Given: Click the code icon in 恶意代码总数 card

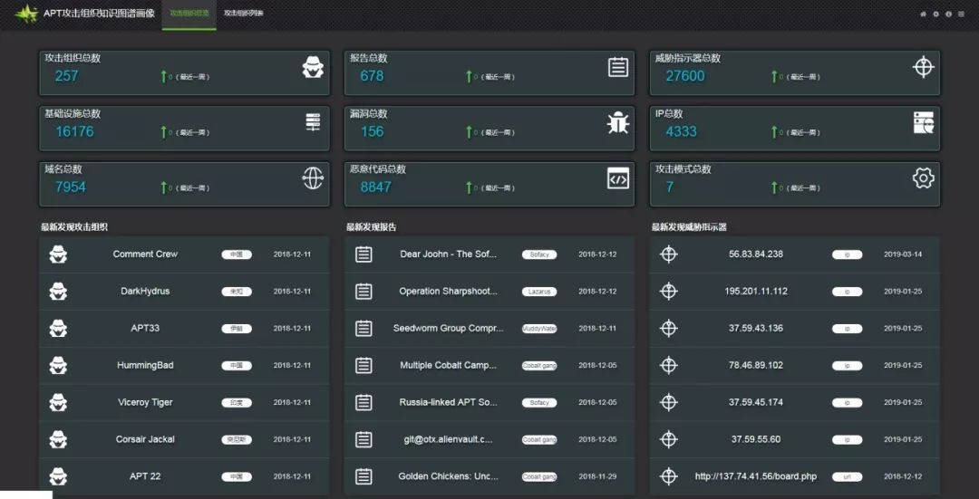Looking at the screenshot, I should click(x=618, y=178).
